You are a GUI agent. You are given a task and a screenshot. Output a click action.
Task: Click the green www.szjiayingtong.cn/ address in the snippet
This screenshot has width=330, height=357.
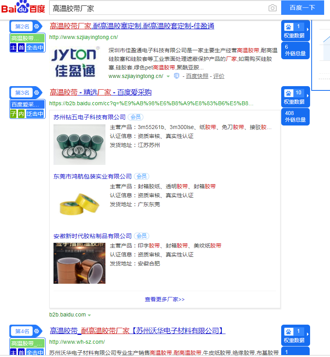(136, 76)
